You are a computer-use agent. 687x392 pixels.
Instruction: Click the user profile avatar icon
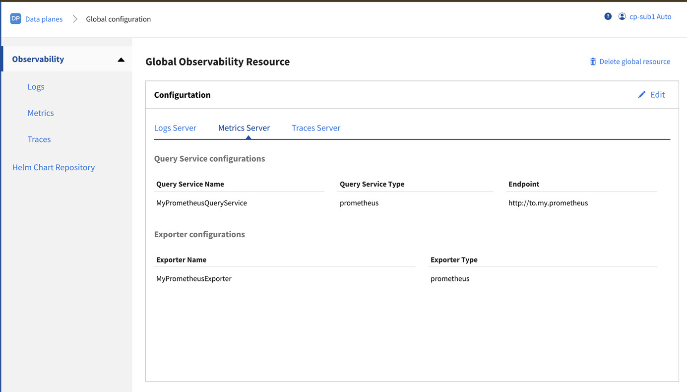click(622, 16)
